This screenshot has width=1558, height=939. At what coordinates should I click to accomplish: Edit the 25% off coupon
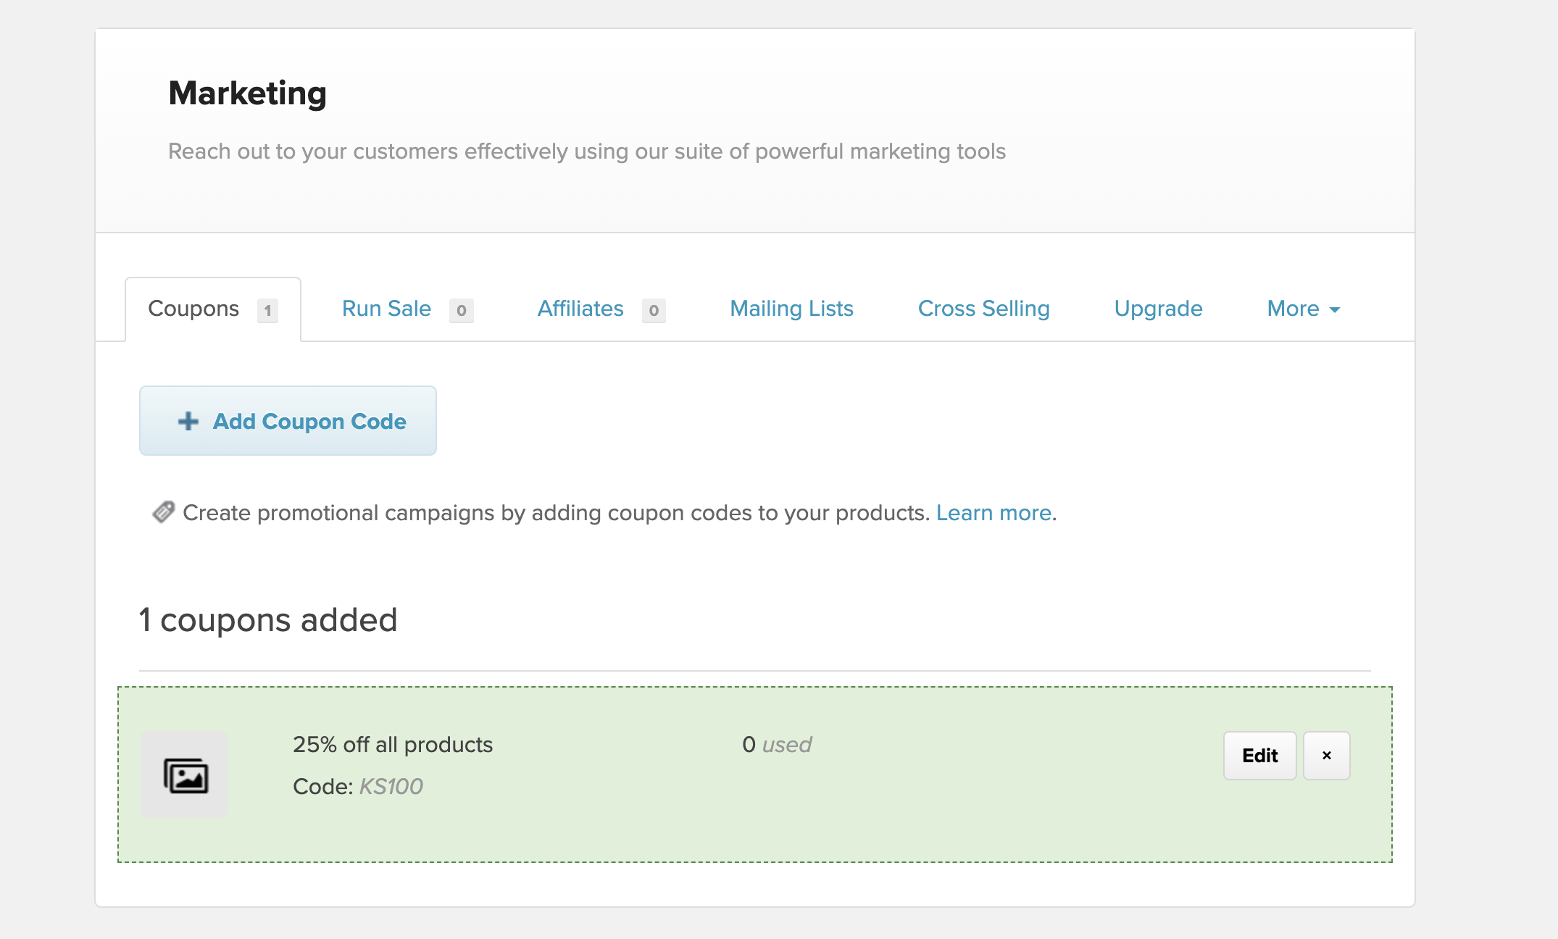pos(1259,755)
